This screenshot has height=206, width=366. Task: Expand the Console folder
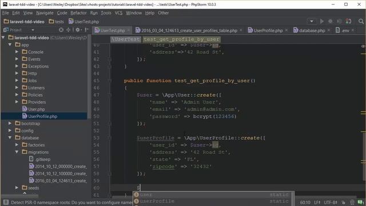pyautogui.click(x=17, y=52)
